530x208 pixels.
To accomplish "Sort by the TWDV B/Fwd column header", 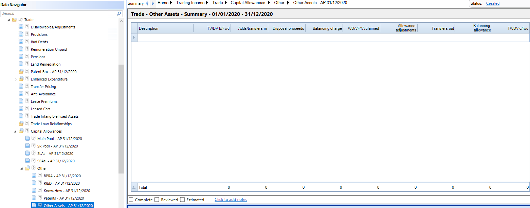I will (212, 28).
